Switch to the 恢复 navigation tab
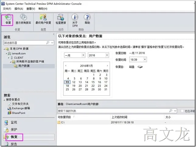Viewport: 196px width, 147px height. (29, 137)
